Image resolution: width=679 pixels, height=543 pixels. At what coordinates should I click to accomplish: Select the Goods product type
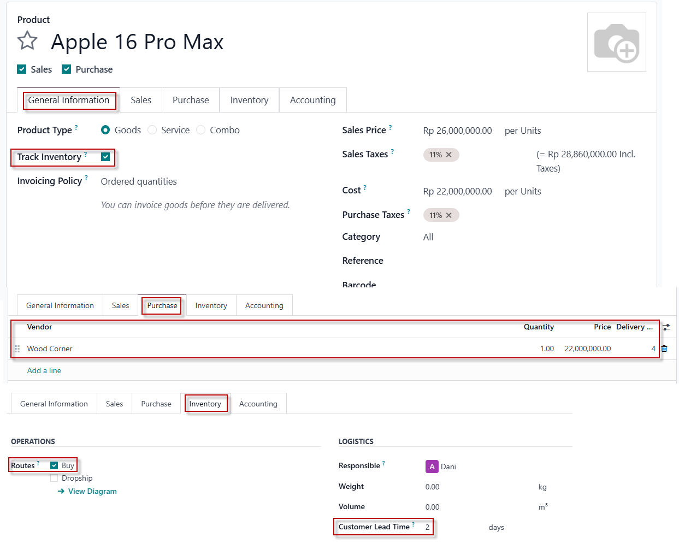click(105, 130)
